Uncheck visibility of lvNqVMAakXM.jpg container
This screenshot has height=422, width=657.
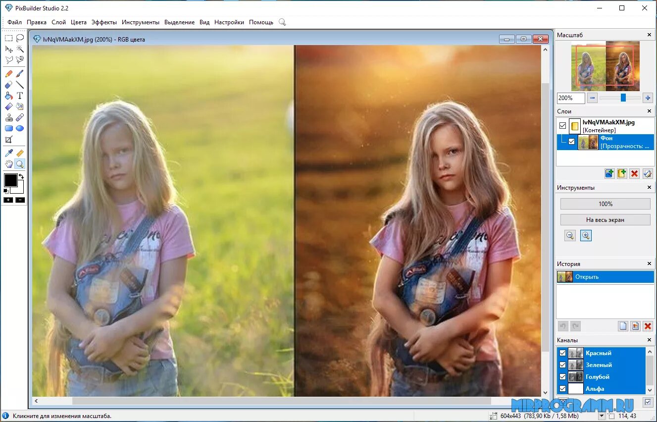[x=562, y=126]
